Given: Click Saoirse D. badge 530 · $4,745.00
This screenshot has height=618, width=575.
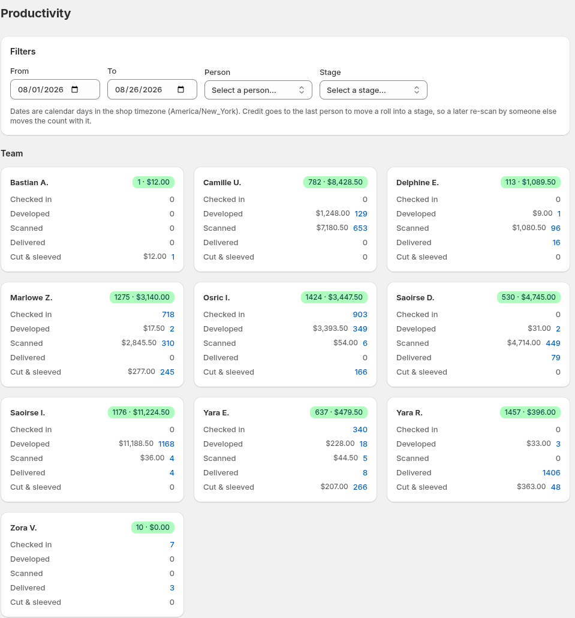Looking at the screenshot, I should click(528, 297).
